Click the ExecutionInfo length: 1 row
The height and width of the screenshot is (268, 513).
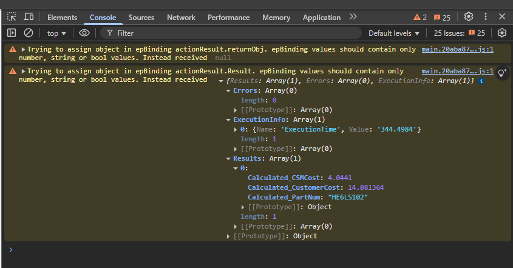pyautogui.click(x=259, y=139)
